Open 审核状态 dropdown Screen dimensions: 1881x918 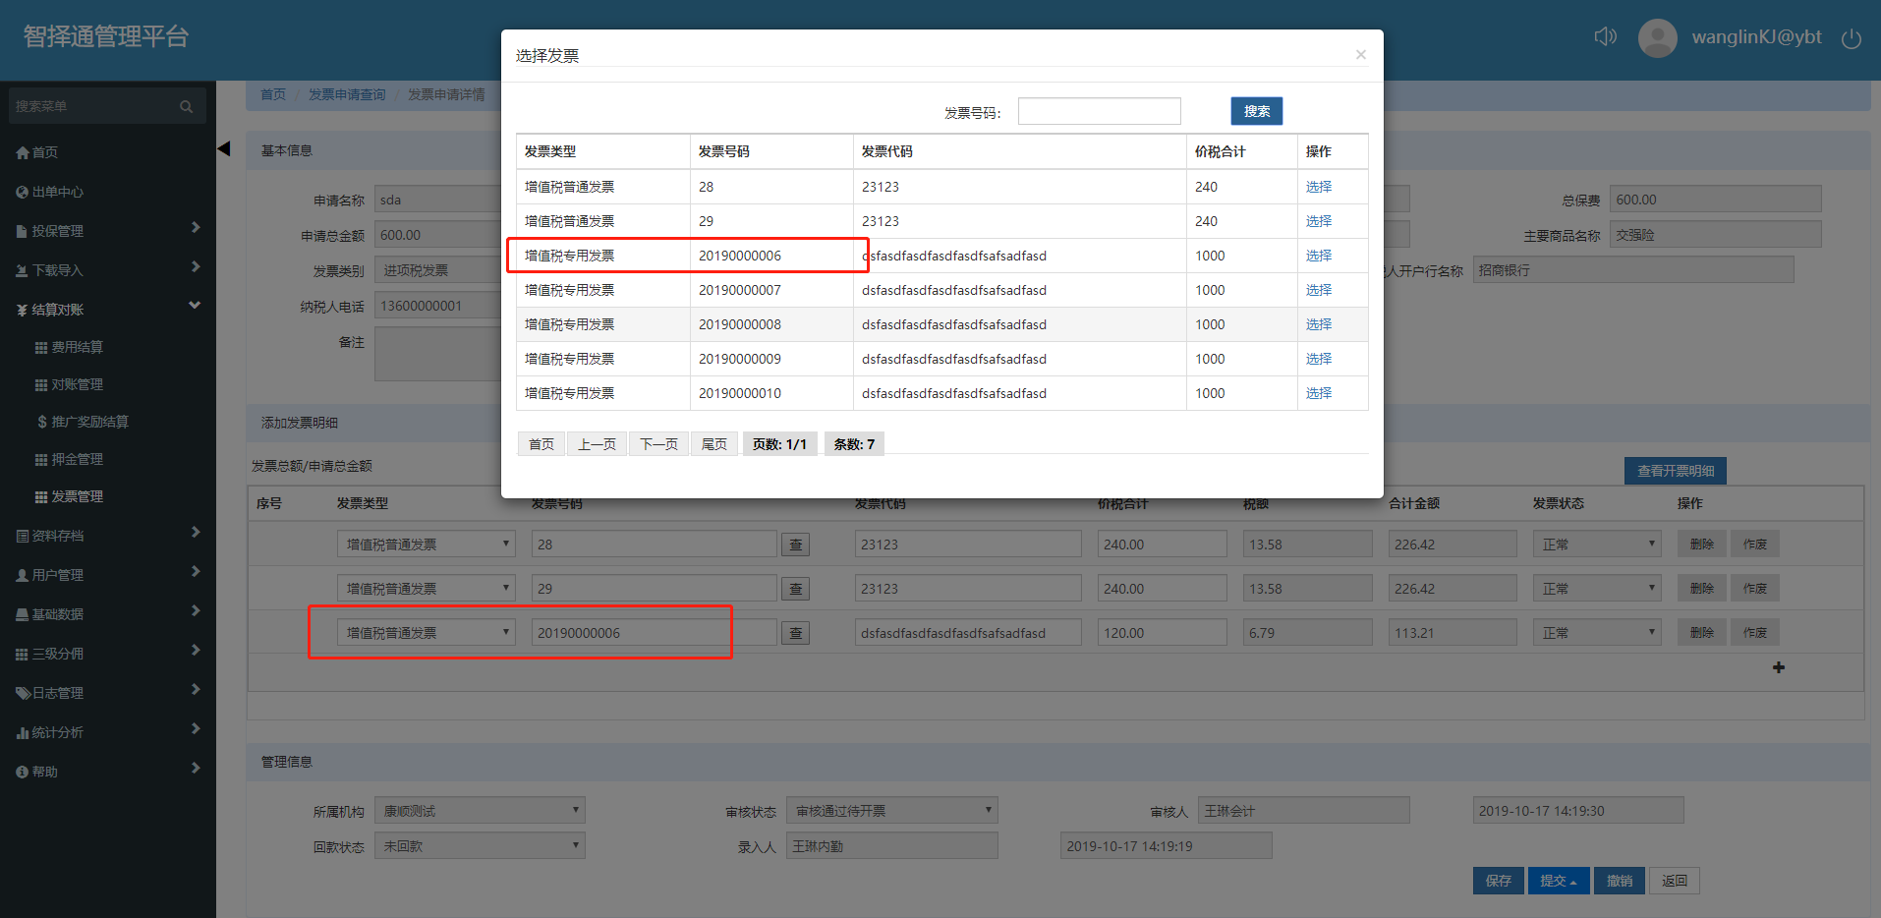[x=892, y=811]
